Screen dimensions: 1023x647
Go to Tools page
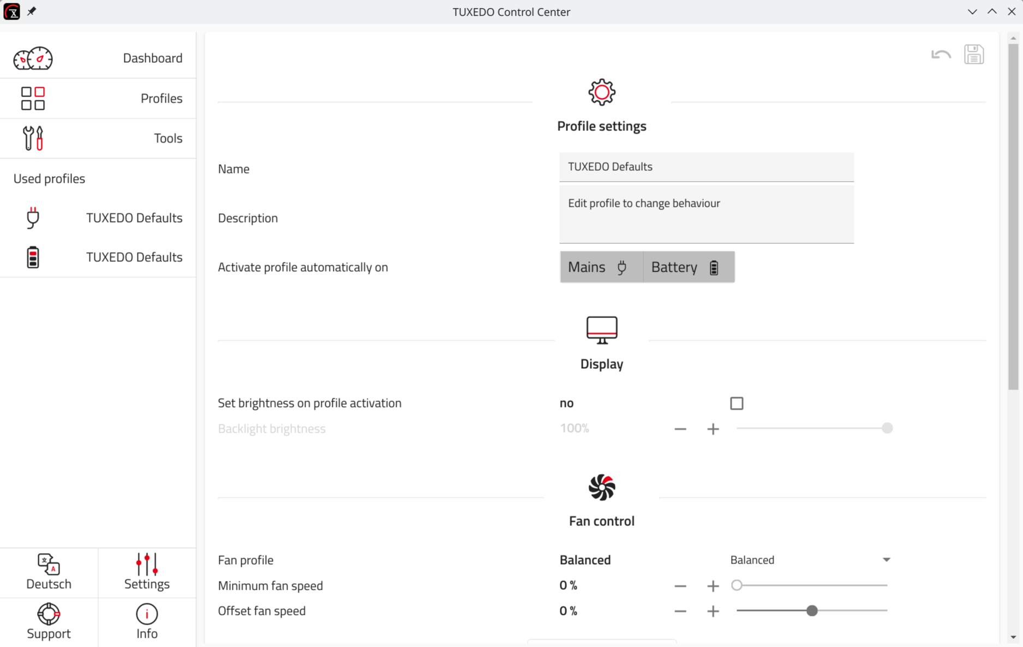point(98,138)
